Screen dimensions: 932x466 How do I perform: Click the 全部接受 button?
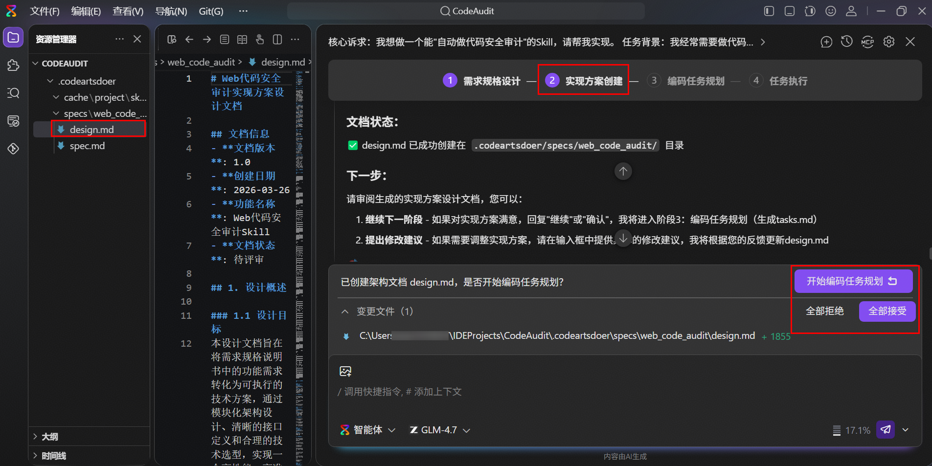coord(887,311)
